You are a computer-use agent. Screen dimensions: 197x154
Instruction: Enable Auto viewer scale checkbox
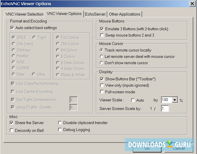coord(133,100)
